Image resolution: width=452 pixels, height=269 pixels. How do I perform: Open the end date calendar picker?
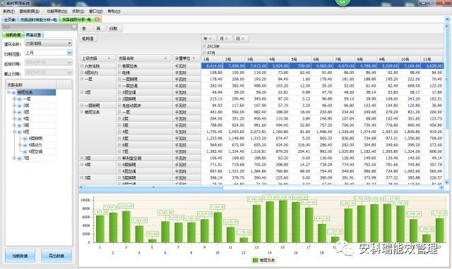click(x=69, y=73)
